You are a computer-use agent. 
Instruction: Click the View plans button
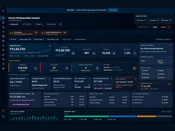[x=113, y=10]
